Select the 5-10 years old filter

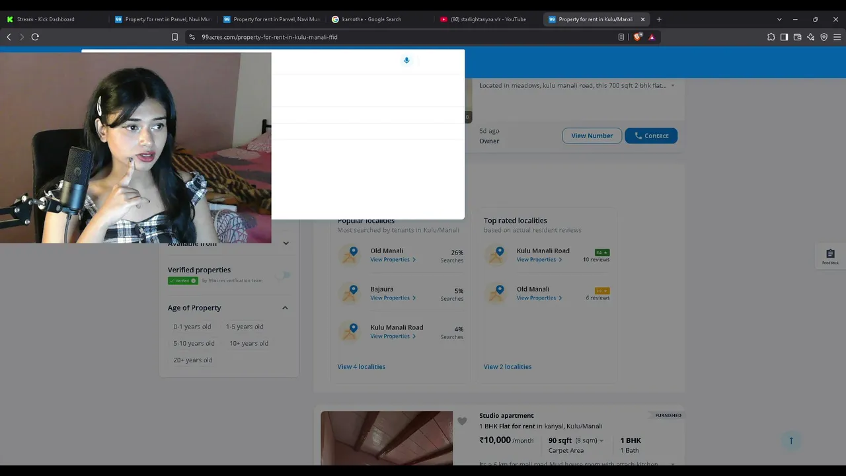point(194,343)
